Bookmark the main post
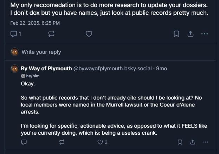 click(x=176, y=34)
